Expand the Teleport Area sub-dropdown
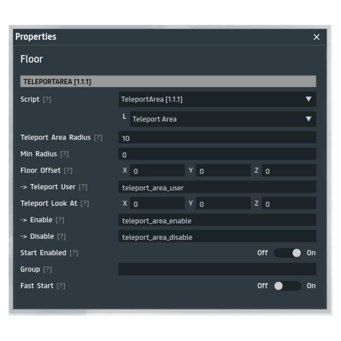This screenshot has width=341, height=341. (223, 119)
